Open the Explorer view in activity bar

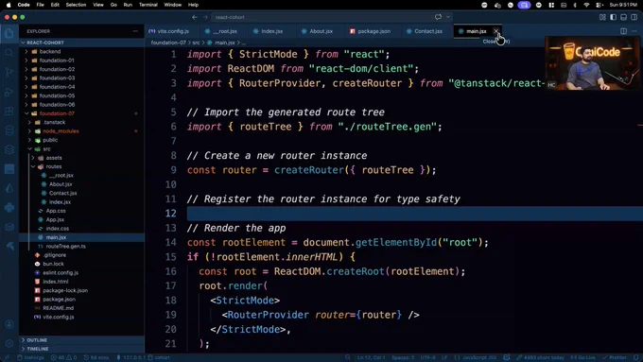pyautogui.click(x=9, y=33)
